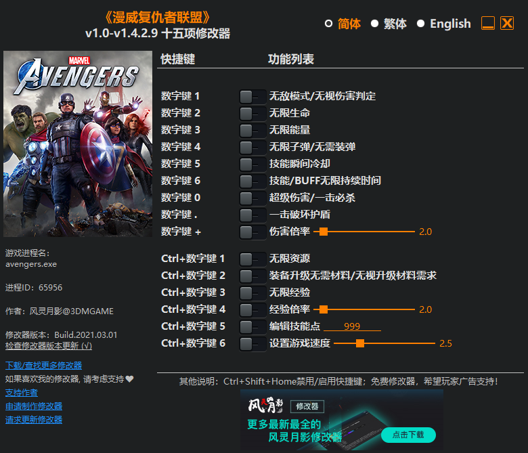The height and width of the screenshot is (453, 528).
Task: Click hotkey label Ctrl+数字键 5
Action: [x=194, y=326]
